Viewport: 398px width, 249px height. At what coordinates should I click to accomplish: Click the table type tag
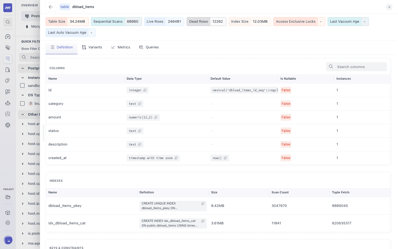point(65,7)
